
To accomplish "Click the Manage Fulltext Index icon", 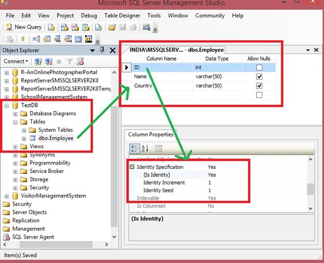I will pyautogui.click(x=58, y=39).
